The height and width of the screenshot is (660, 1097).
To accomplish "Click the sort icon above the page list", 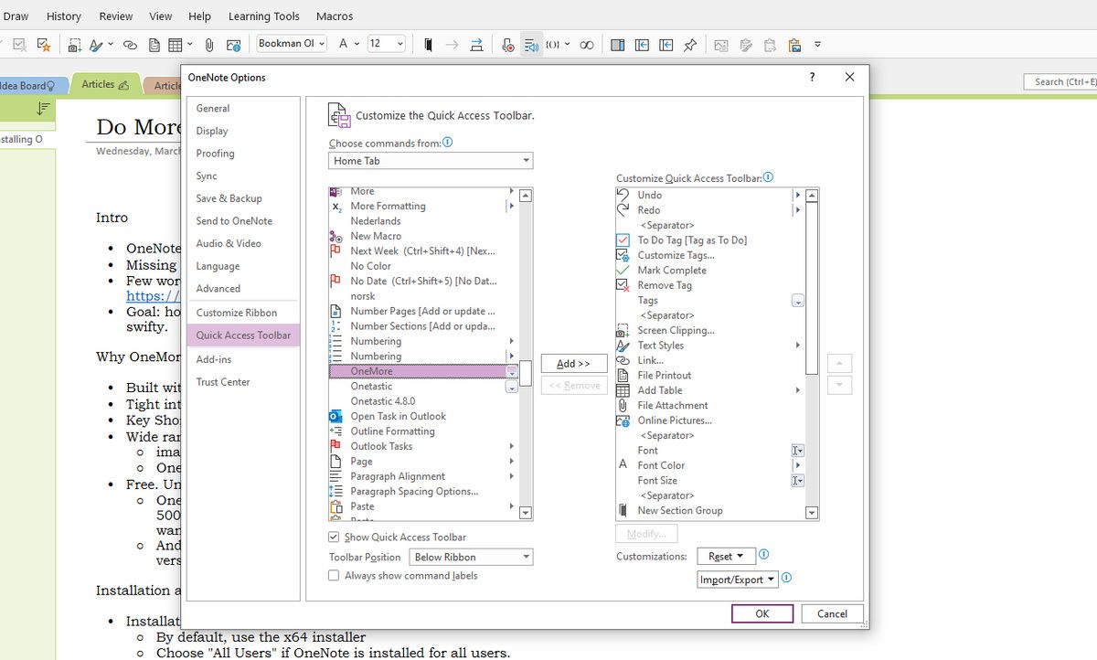I will coord(42,109).
